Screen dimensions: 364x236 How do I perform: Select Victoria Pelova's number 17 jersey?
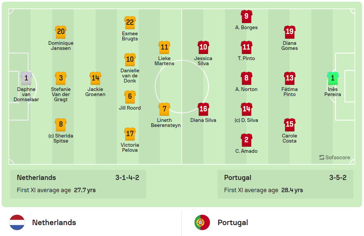point(130,134)
